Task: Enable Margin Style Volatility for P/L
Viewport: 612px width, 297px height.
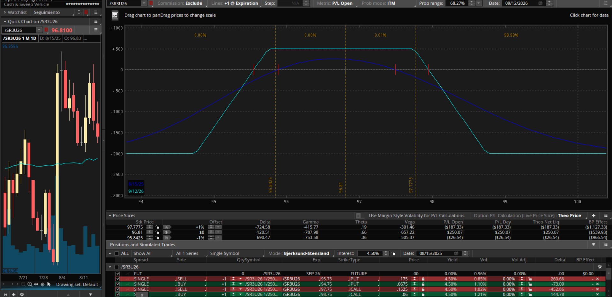Action: [x=358, y=216]
